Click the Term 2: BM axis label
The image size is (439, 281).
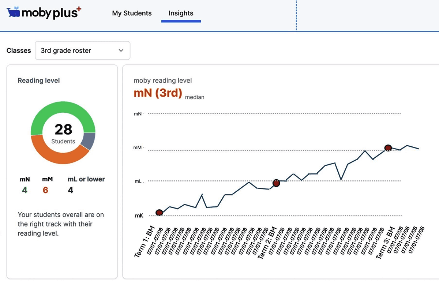267,243
